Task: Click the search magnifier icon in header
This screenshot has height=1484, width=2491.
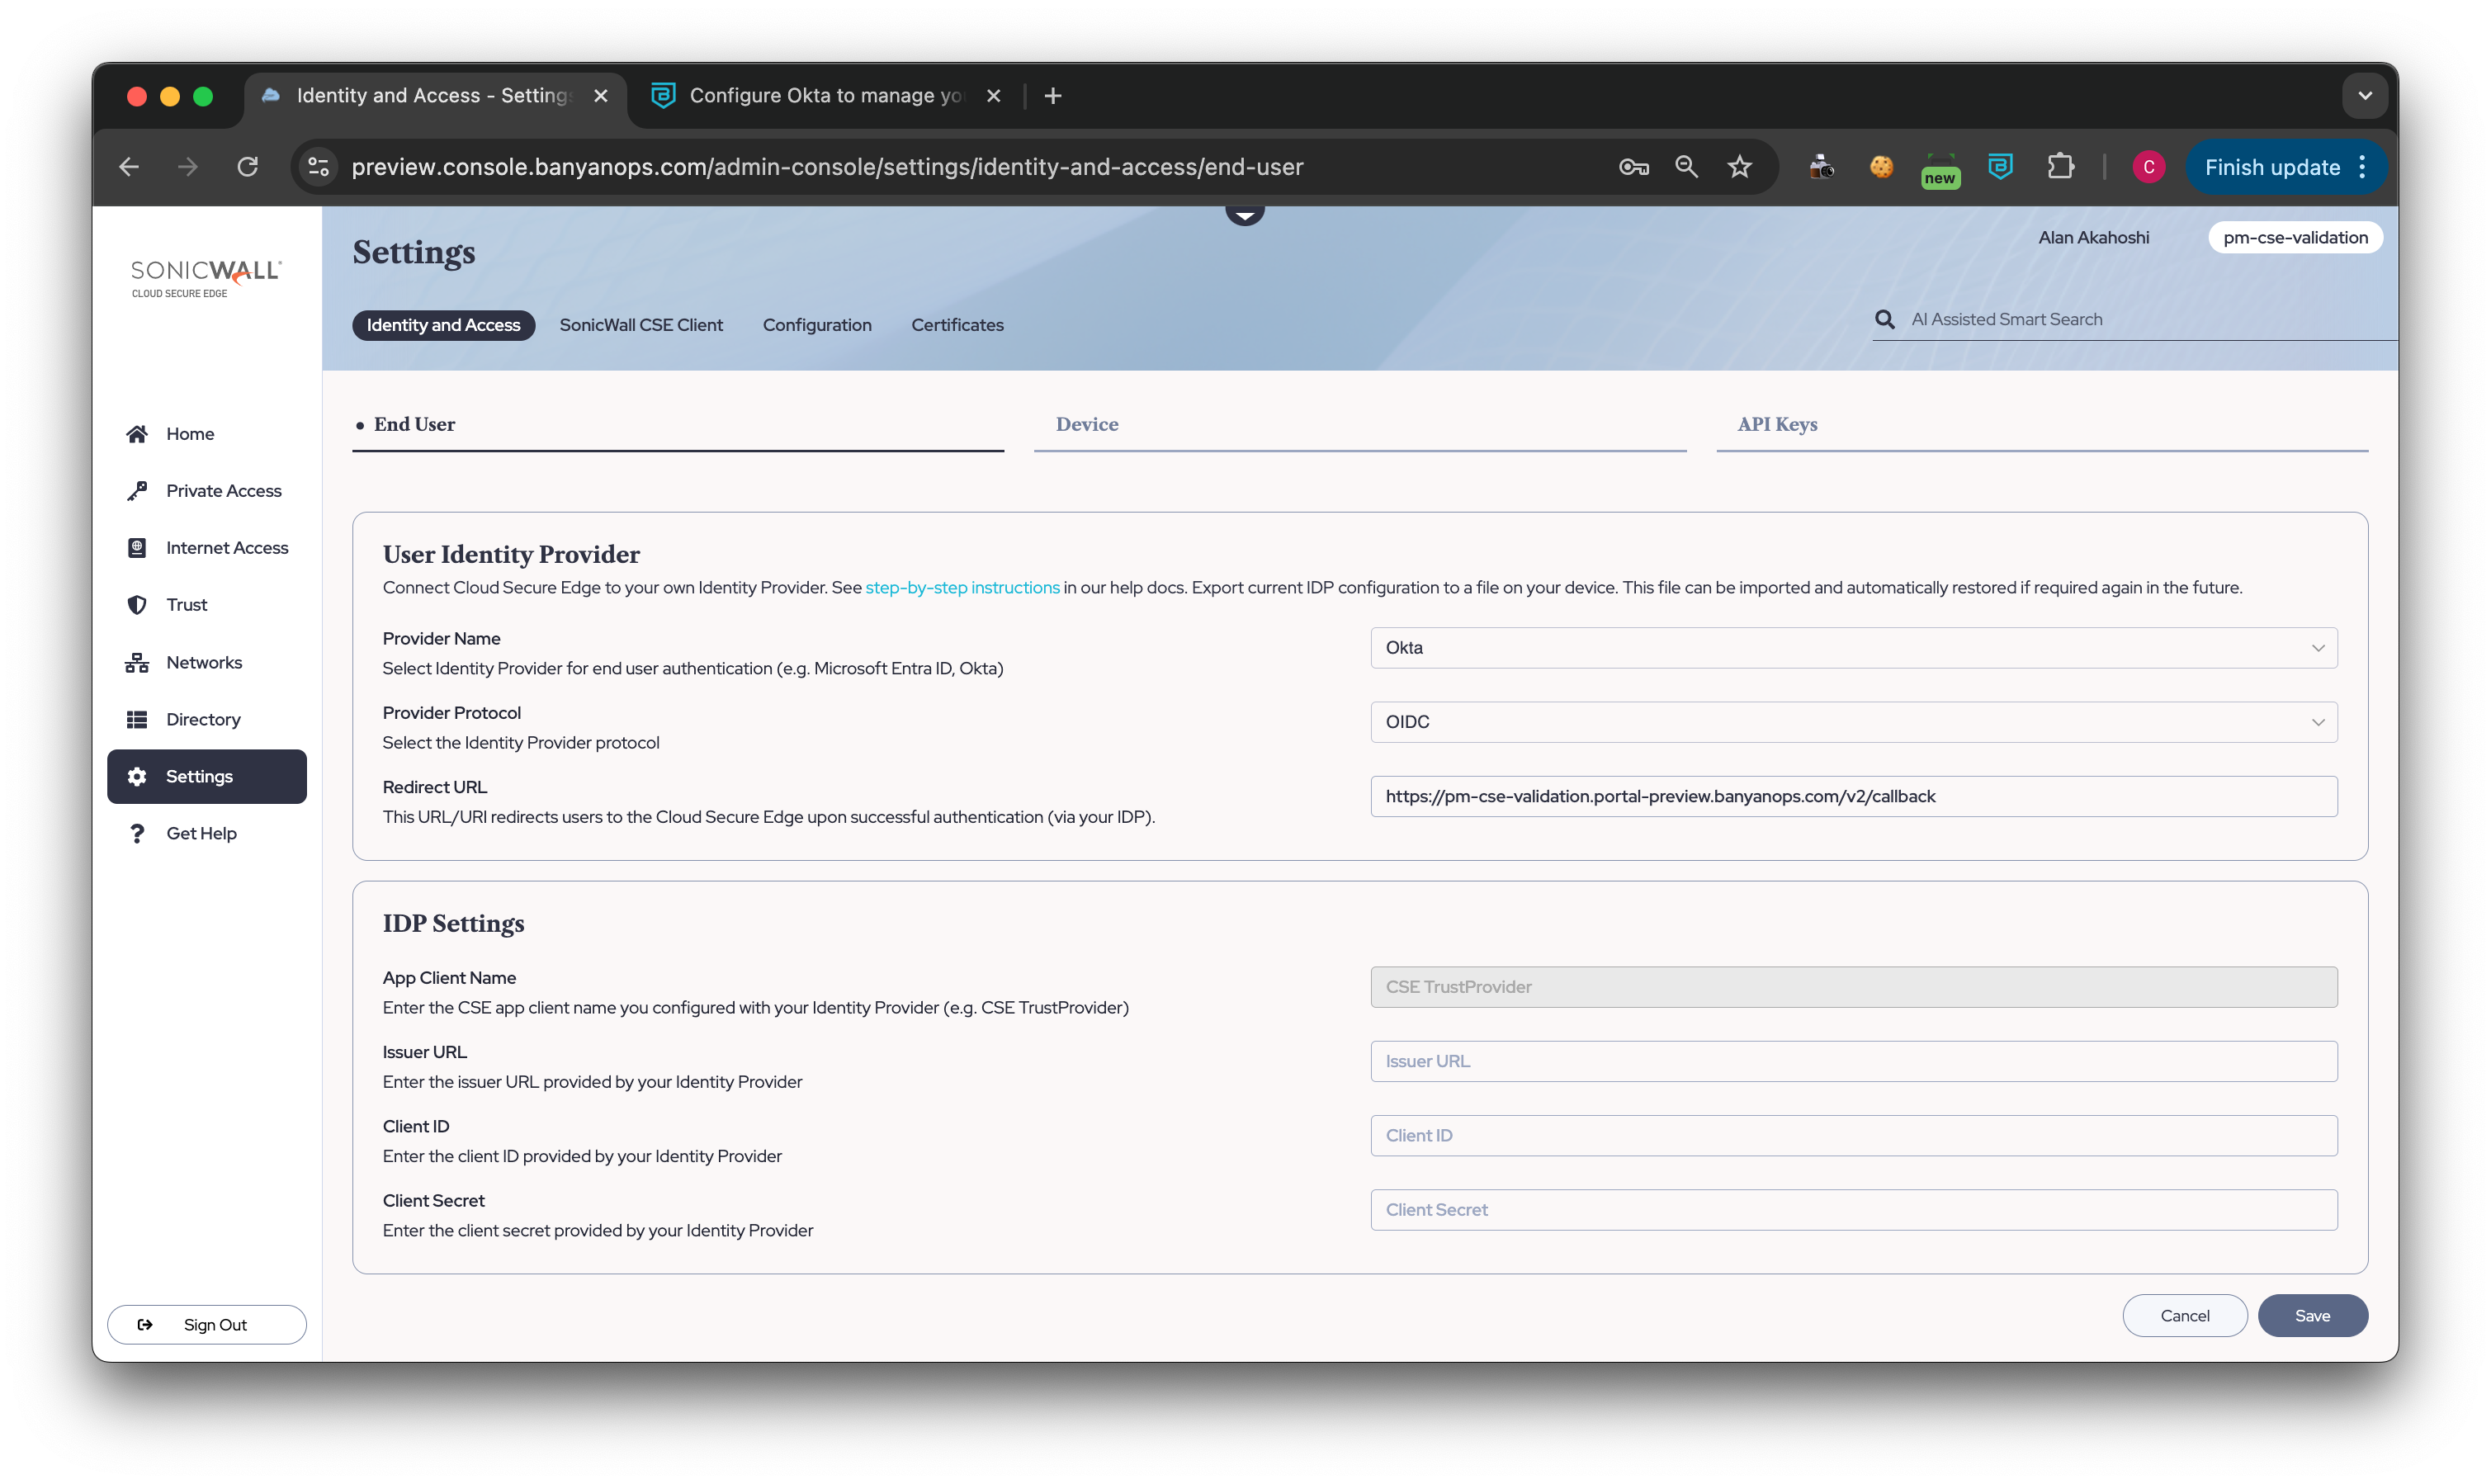Action: (x=1885, y=320)
